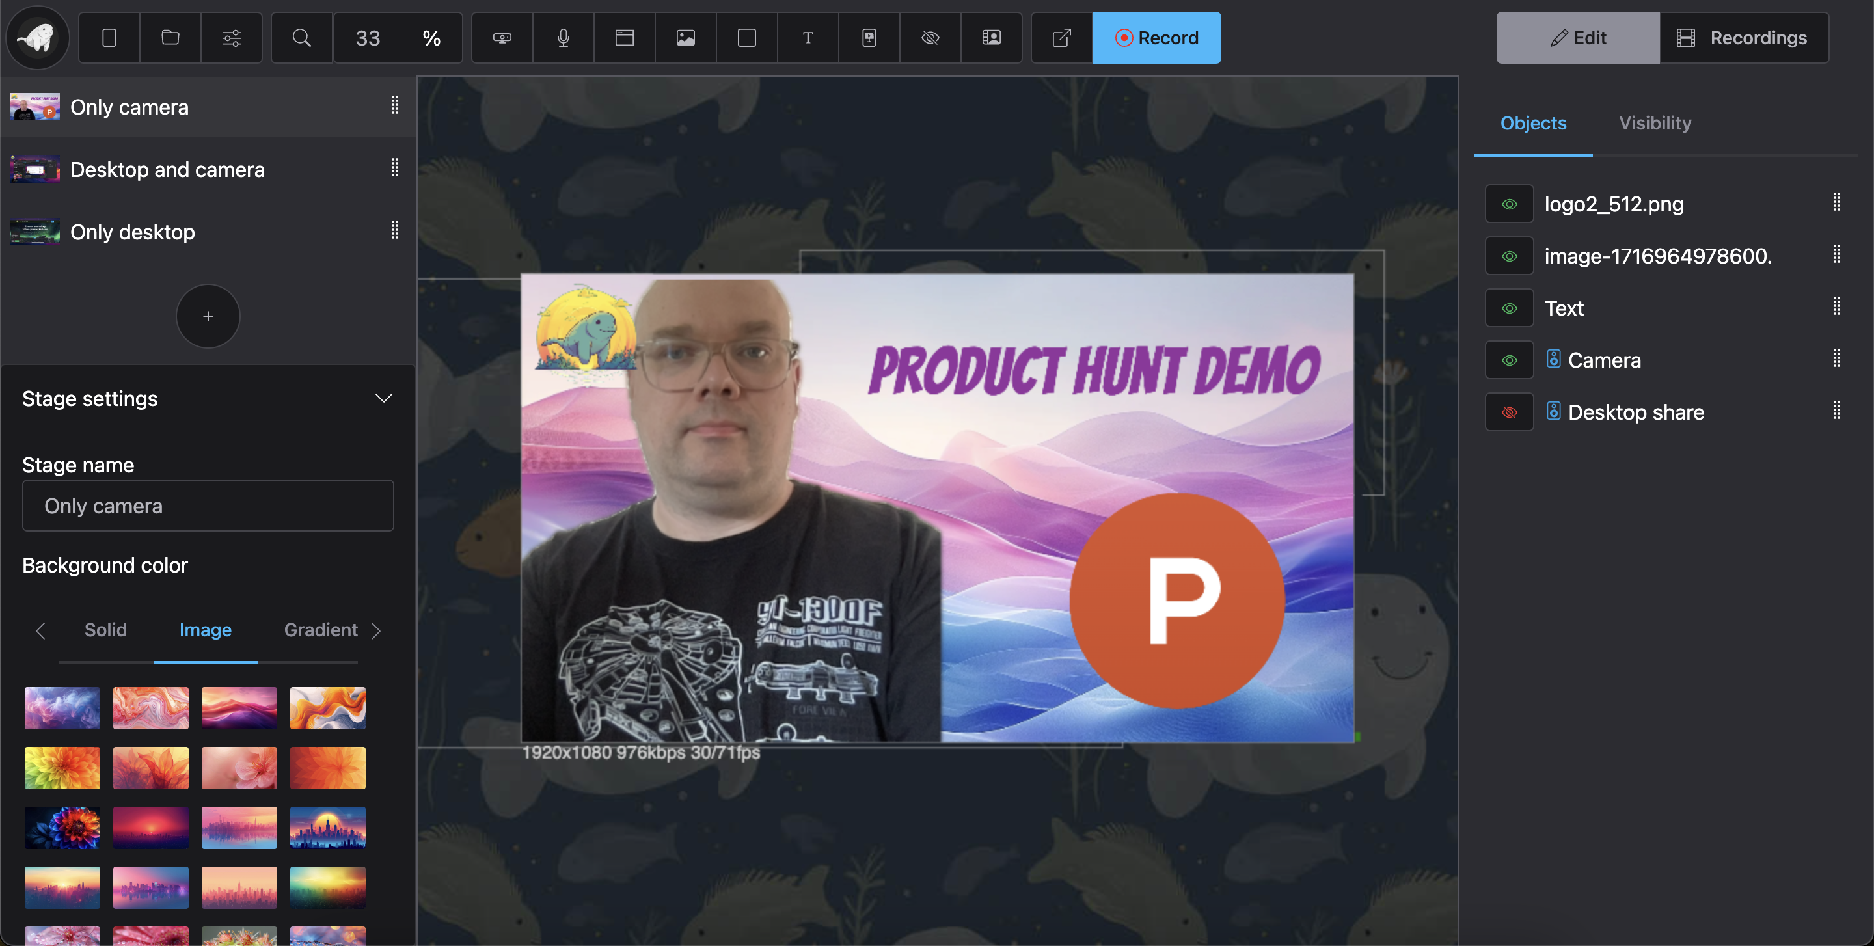1874x946 pixels.
Task: Click the drag handle of the Camera object
Action: pos(1836,358)
